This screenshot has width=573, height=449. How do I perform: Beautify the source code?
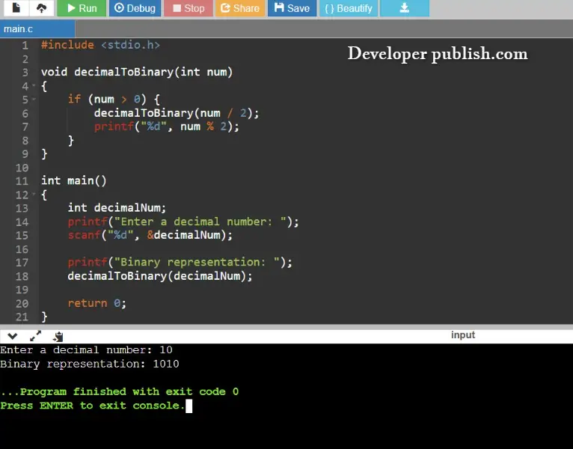point(349,8)
